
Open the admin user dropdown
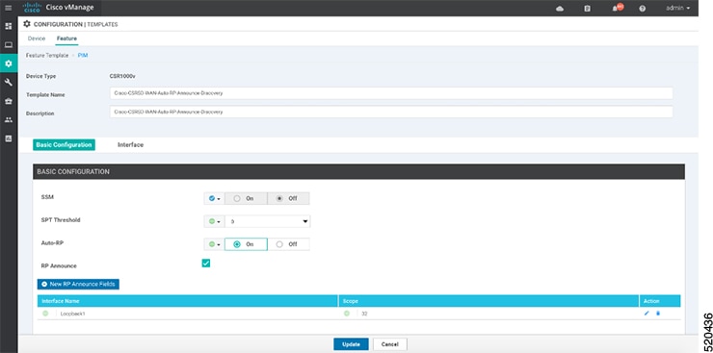coord(678,8)
